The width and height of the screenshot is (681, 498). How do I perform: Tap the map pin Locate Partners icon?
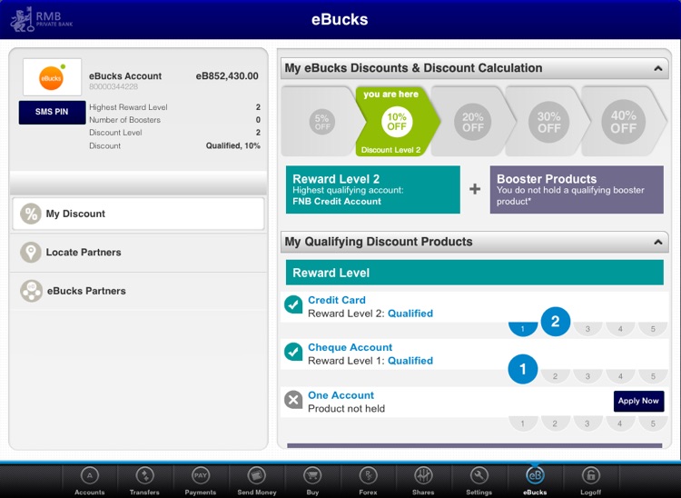tap(31, 252)
